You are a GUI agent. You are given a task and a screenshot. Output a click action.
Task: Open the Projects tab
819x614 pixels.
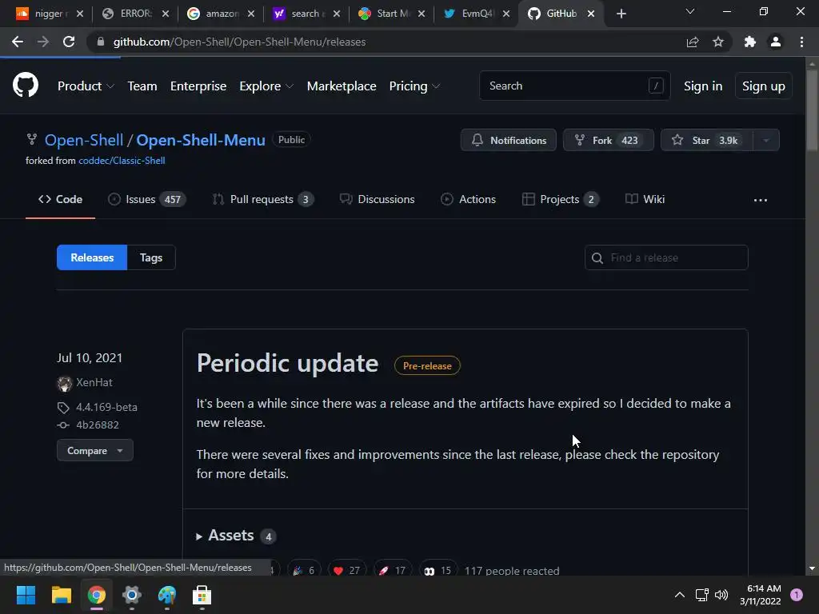[x=561, y=199]
